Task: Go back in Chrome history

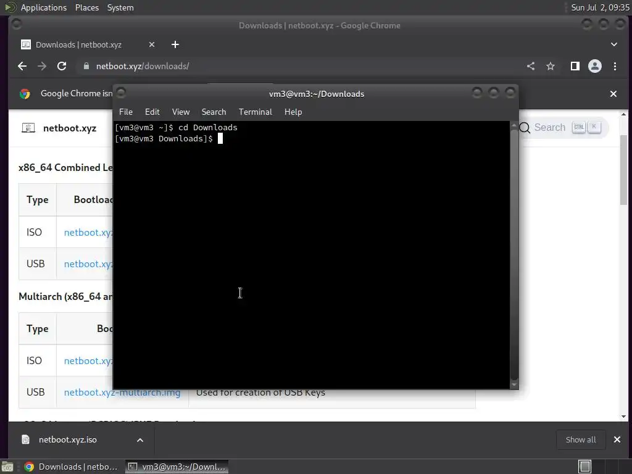Action: pos(22,66)
